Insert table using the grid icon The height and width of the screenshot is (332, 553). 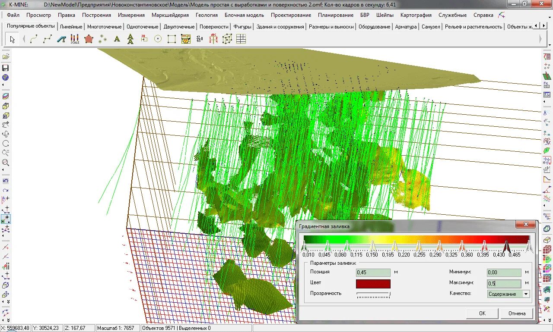point(241,39)
